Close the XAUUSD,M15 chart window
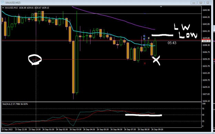215x134 pixels. coord(208,3)
